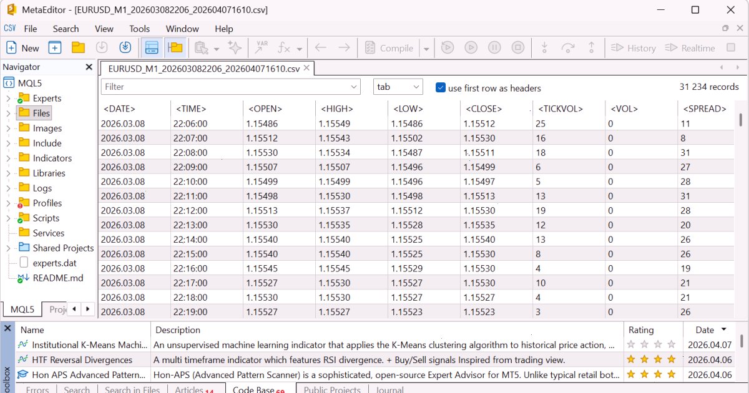Viewport: 749px width, 393px height.
Task: Click the VAR arrow icon
Action: 261,48
